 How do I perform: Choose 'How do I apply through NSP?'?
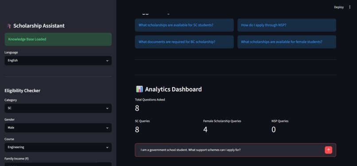tap(287, 25)
